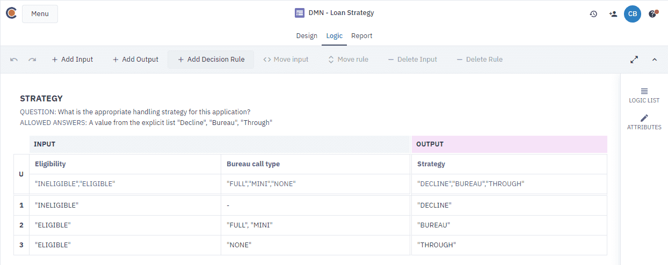Switch to the Design tab
This screenshot has height=265, width=668.
[307, 36]
